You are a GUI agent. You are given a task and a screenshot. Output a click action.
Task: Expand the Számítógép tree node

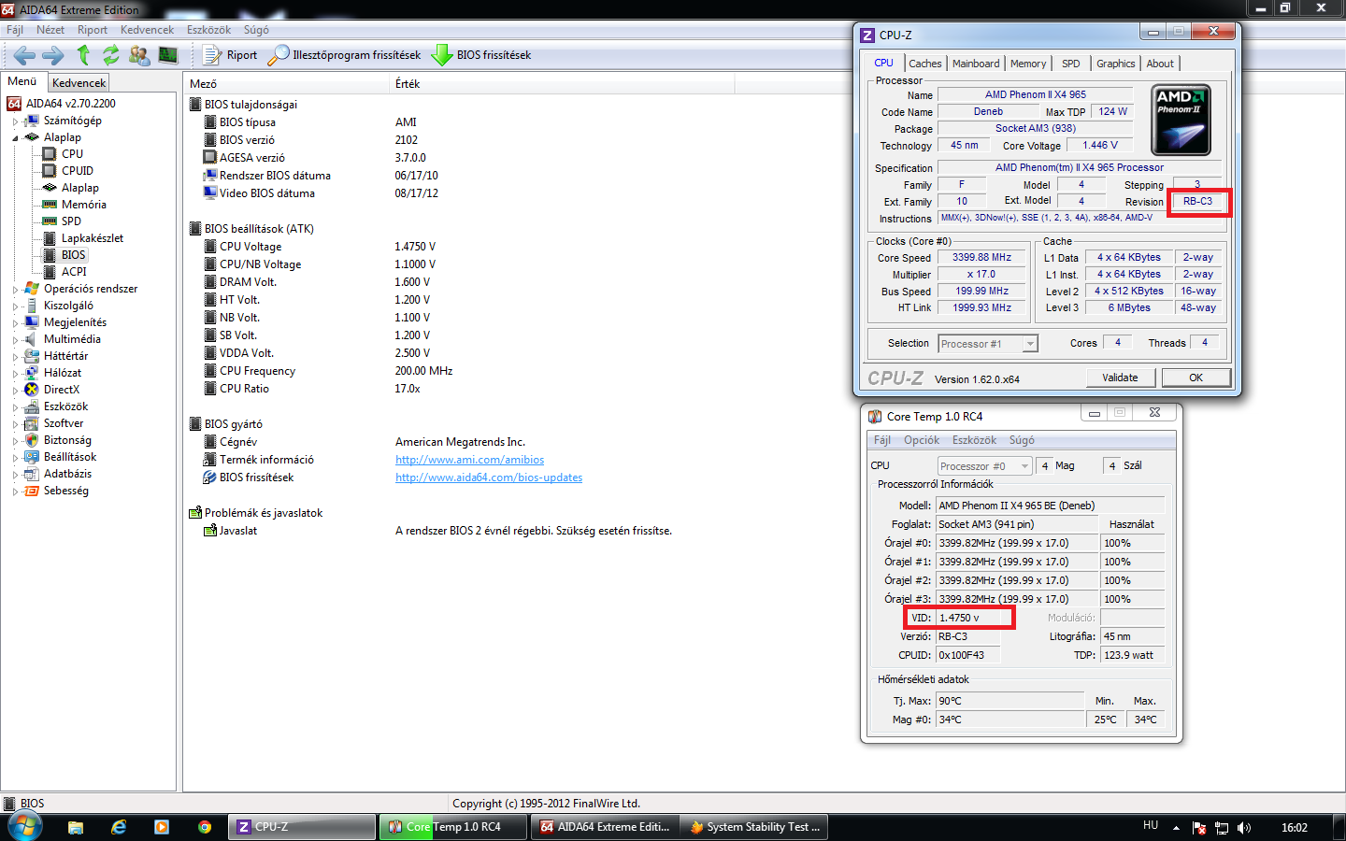[15, 121]
